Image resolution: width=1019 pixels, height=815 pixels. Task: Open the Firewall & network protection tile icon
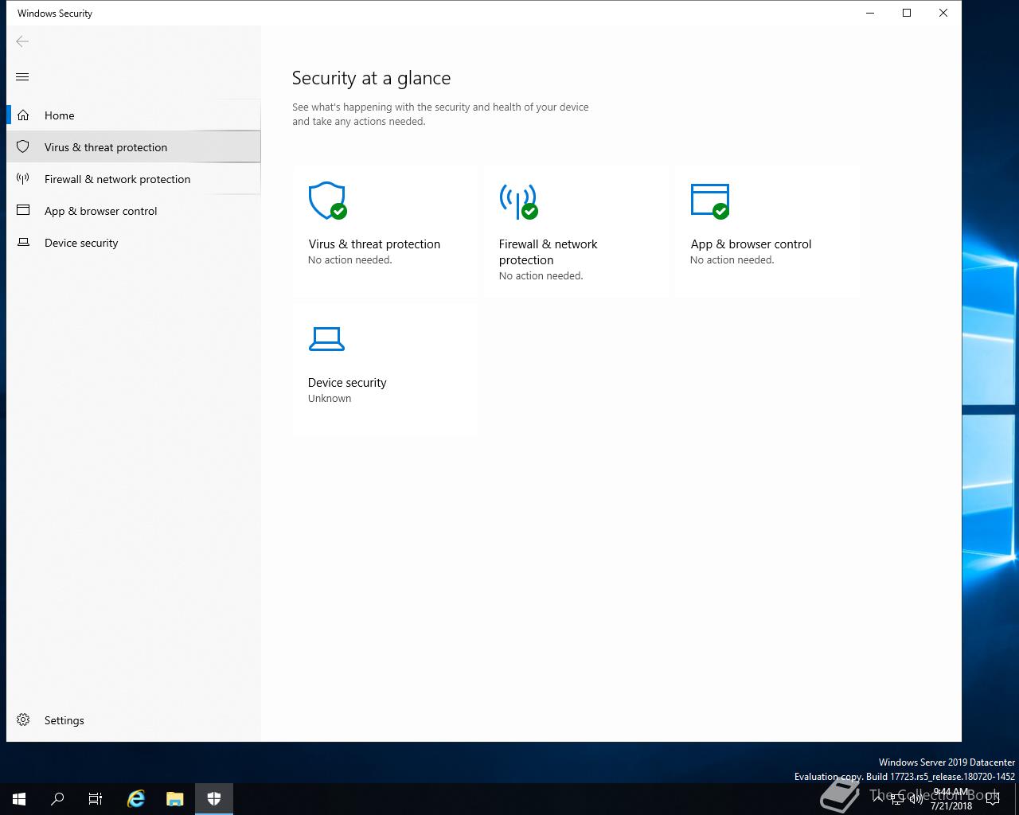coord(518,201)
